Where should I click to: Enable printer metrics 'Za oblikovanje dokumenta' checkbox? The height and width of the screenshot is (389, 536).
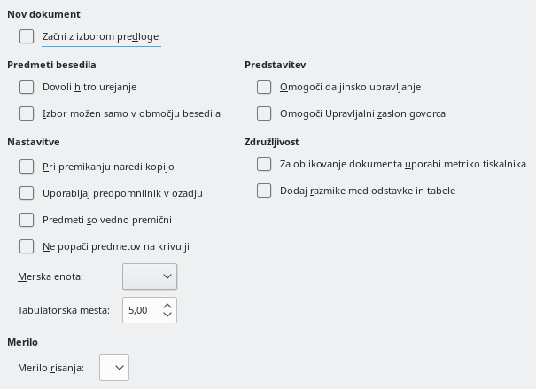coord(264,164)
